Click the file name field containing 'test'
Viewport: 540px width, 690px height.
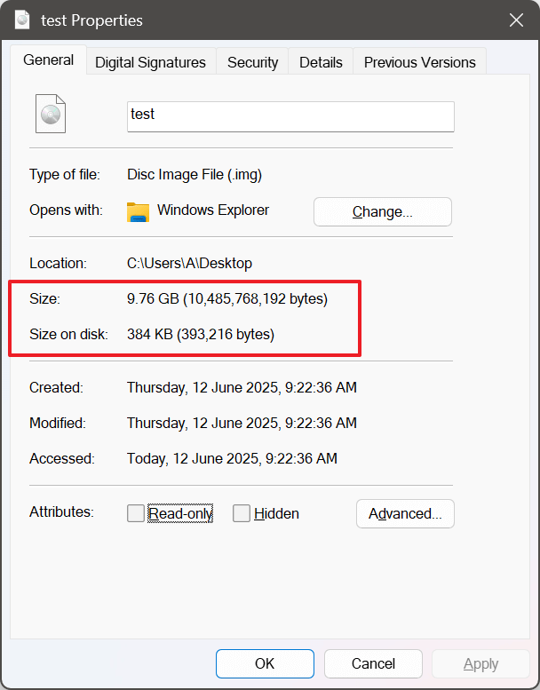pos(290,115)
